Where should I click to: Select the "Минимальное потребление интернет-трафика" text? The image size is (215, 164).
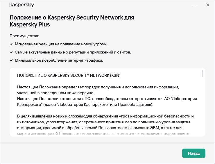[59, 60]
